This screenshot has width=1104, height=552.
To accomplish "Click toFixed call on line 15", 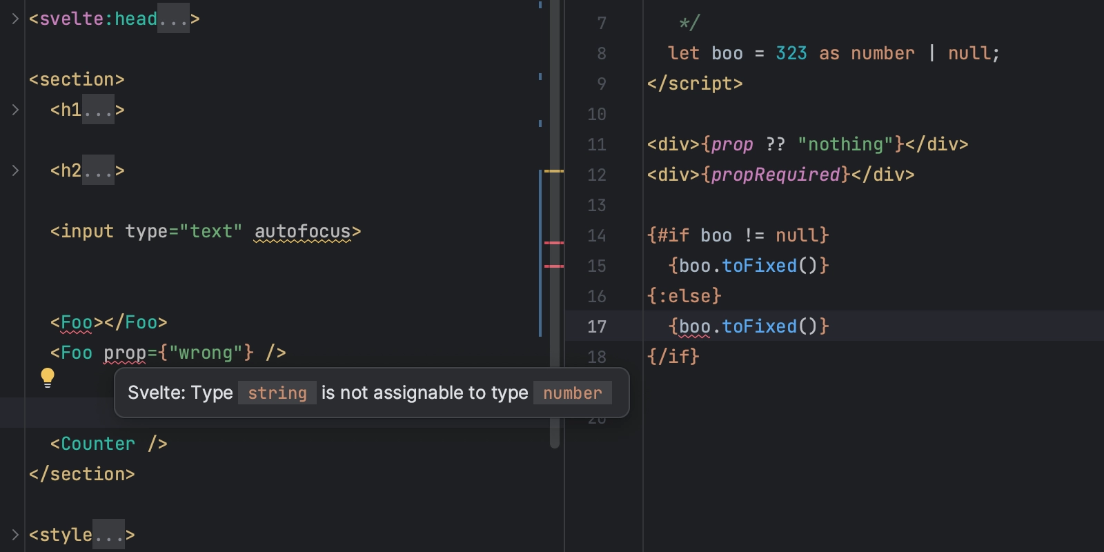I will [x=759, y=266].
